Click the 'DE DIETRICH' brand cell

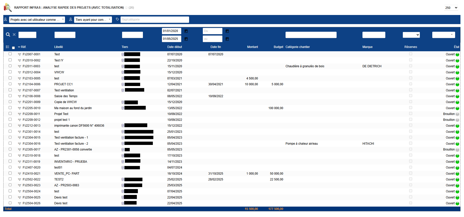[372, 66]
